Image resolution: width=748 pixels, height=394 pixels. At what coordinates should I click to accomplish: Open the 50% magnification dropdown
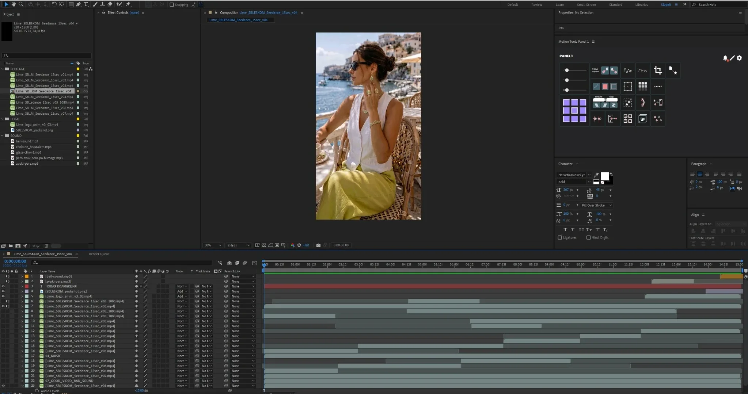[x=213, y=245]
